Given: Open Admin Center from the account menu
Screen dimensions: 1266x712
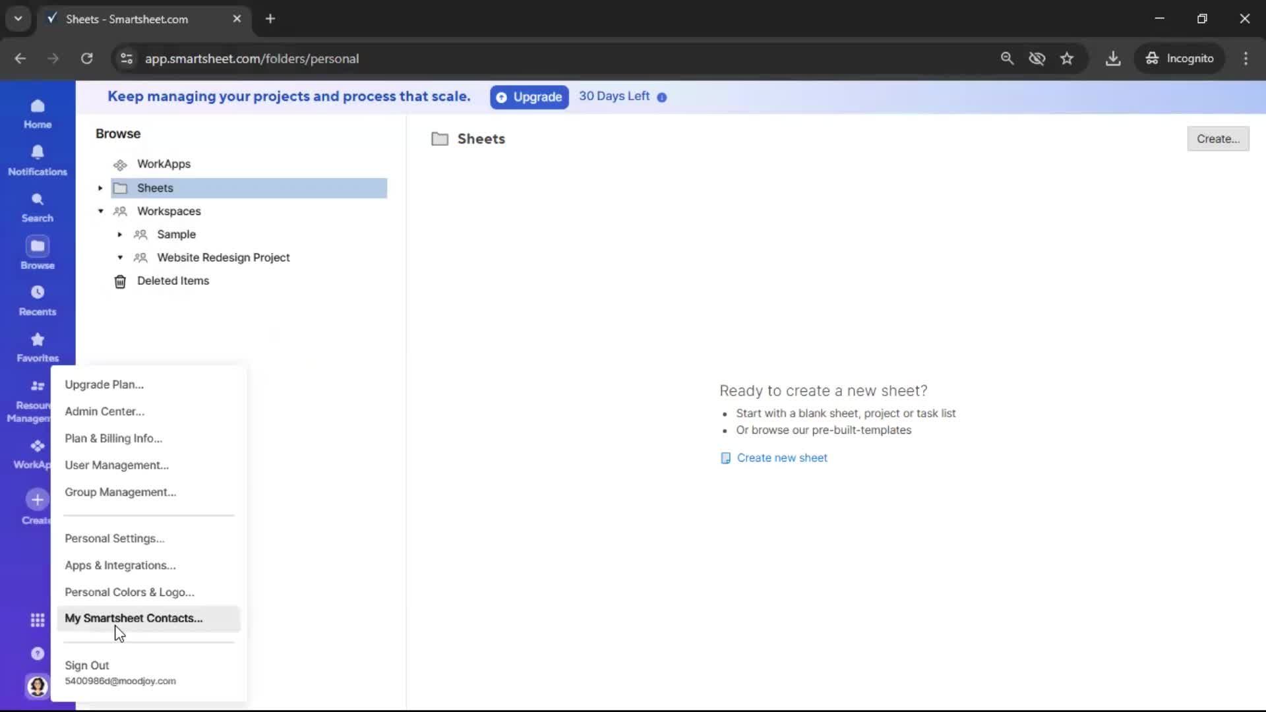Looking at the screenshot, I should click(104, 411).
